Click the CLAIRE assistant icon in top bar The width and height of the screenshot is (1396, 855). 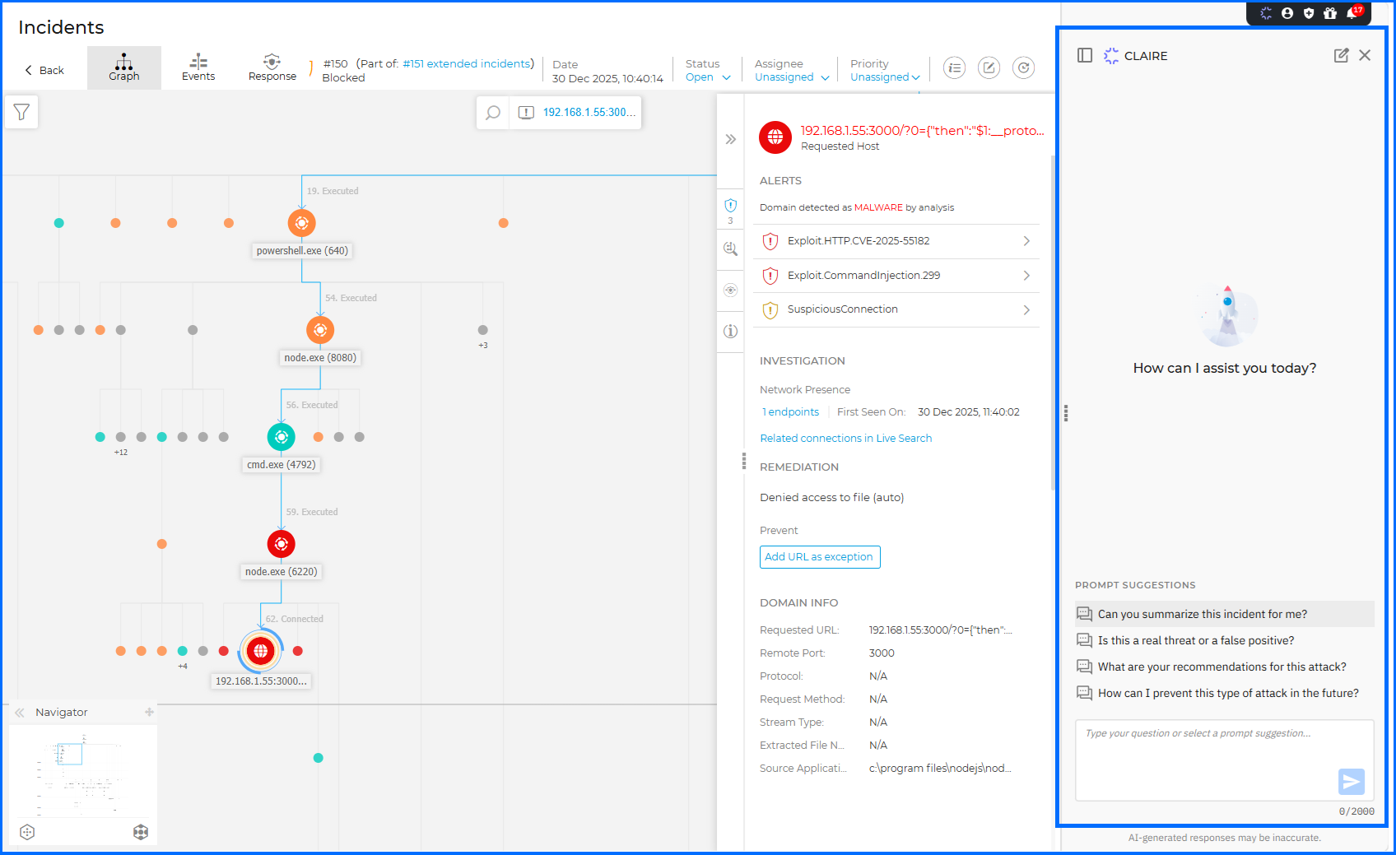(1266, 13)
